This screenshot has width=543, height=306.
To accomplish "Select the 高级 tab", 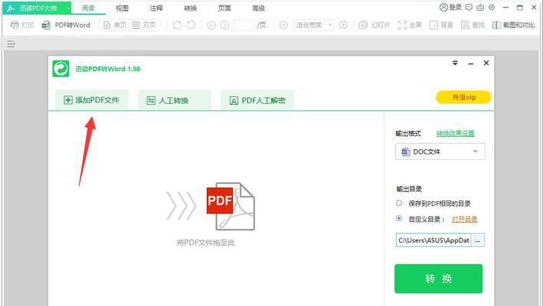I will coord(258,8).
